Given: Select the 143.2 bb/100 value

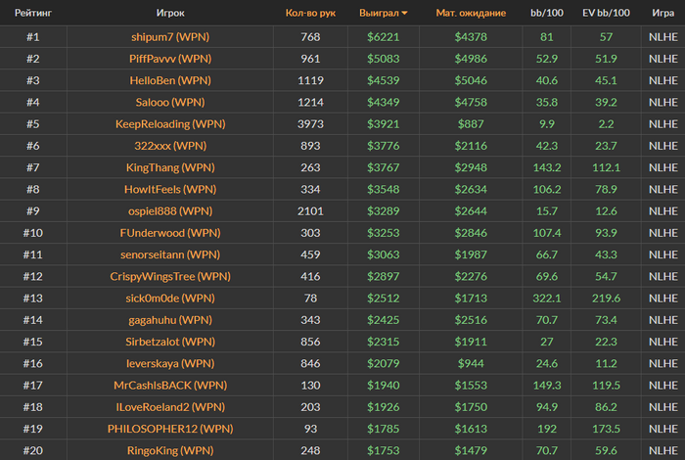Looking at the screenshot, I should pyautogui.click(x=547, y=167).
